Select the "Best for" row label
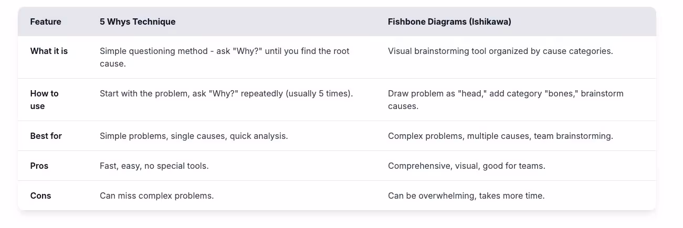The height and width of the screenshot is (228, 683). [x=46, y=136]
